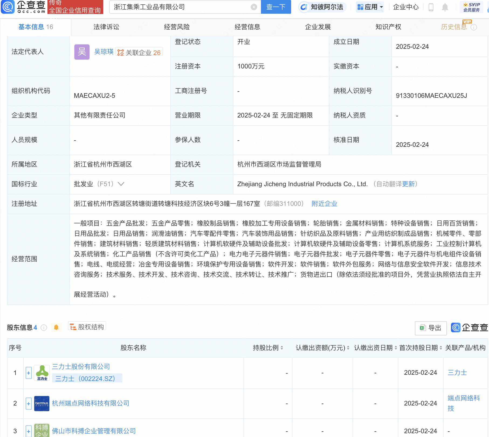The width and height of the screenshot is (489, 437).
Task: Click the 查一下 search button
Action: [x=276, y=7]
